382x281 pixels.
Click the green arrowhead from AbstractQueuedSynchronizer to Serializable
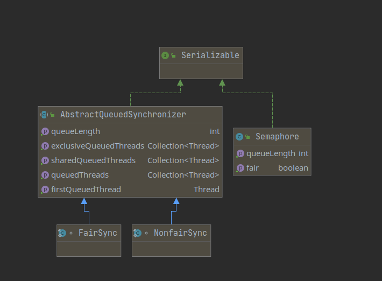point(180,82)
